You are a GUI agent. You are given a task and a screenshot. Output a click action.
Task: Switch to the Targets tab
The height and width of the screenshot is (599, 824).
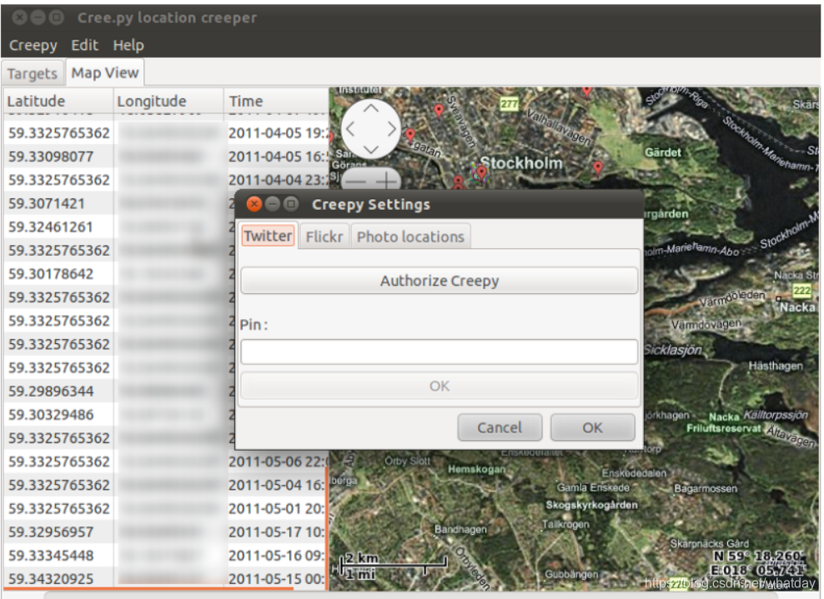(32, 73)
